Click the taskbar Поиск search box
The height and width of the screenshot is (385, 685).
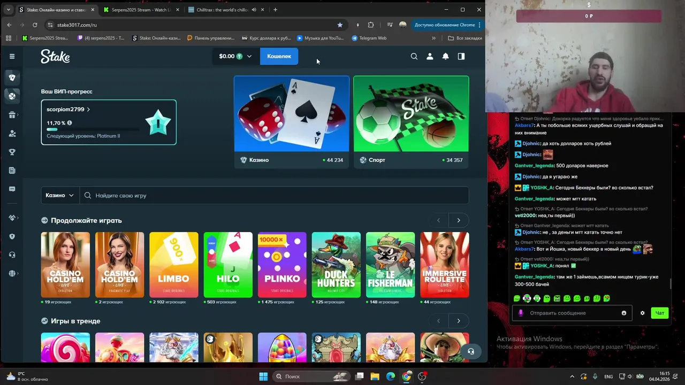[x=311, y=376]
